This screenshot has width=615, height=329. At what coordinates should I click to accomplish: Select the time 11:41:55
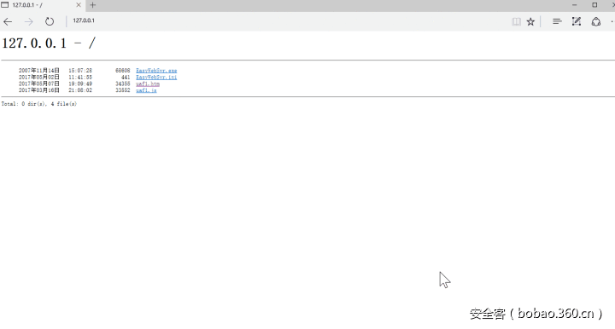[80, 77]
